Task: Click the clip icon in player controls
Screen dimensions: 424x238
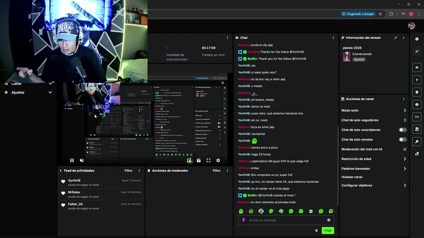Action: [199, 160]
